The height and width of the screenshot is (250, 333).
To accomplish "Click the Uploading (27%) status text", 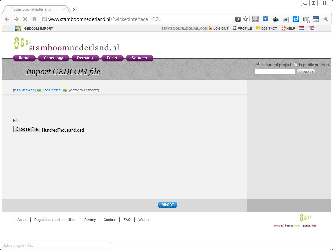I will tap(18, 245).
